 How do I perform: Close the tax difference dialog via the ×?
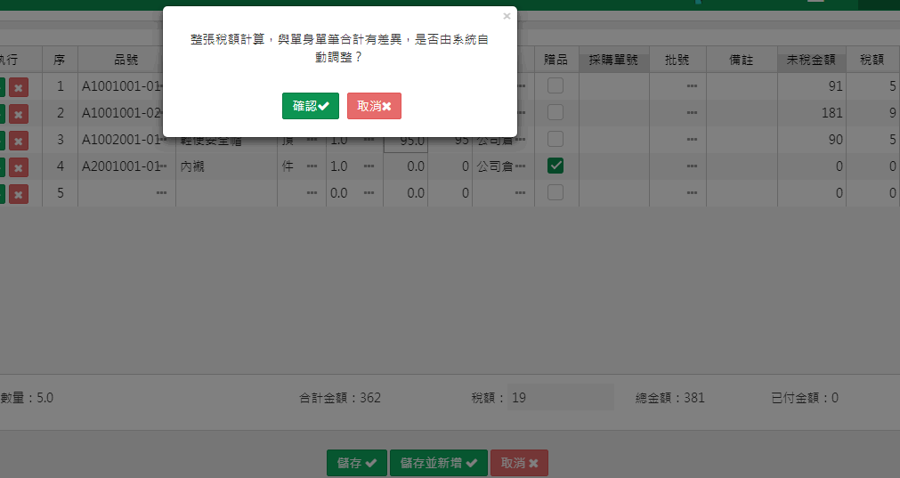click(507, 16)
